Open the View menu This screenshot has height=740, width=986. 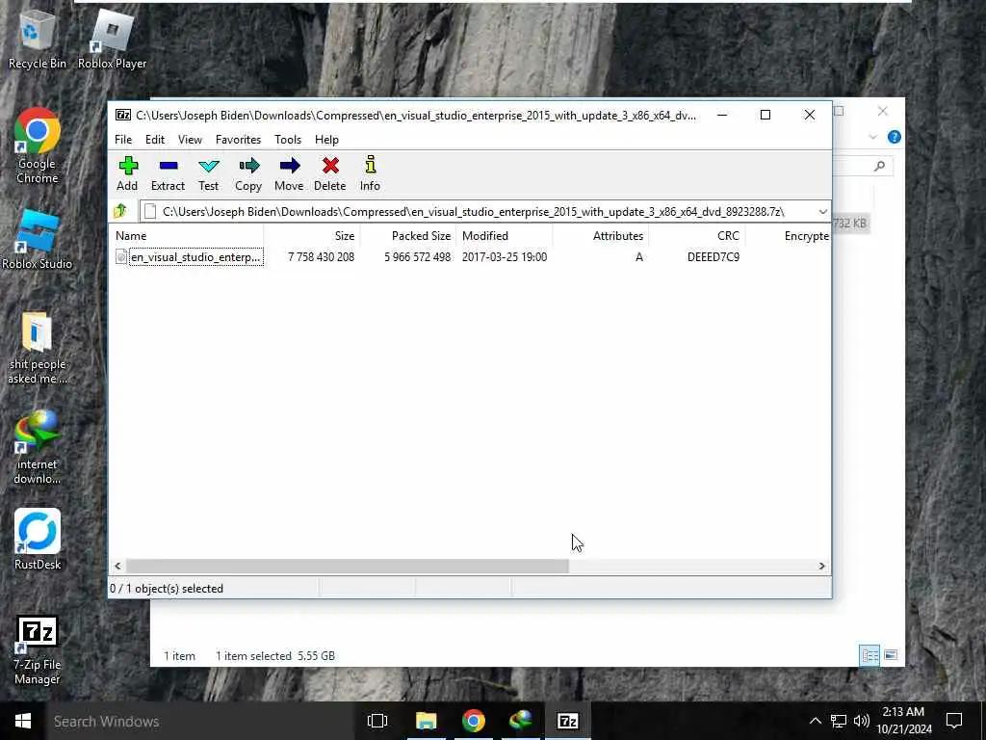point(190,140)
